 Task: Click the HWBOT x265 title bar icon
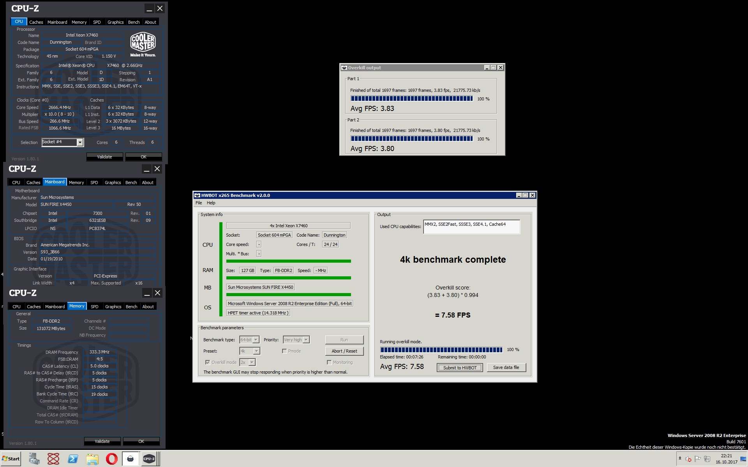[x=197, y=195]
